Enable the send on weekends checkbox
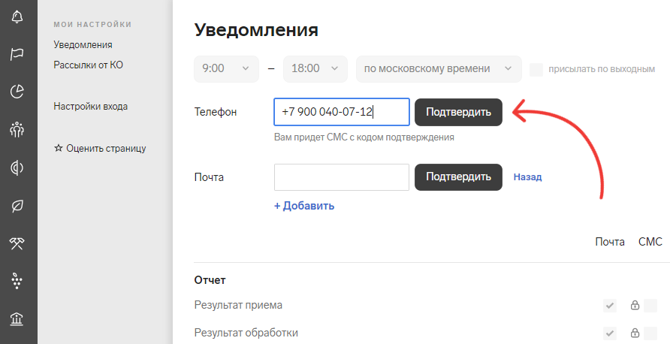The height and width of the screenshot is (344, 670). click(x=536, y=69)
